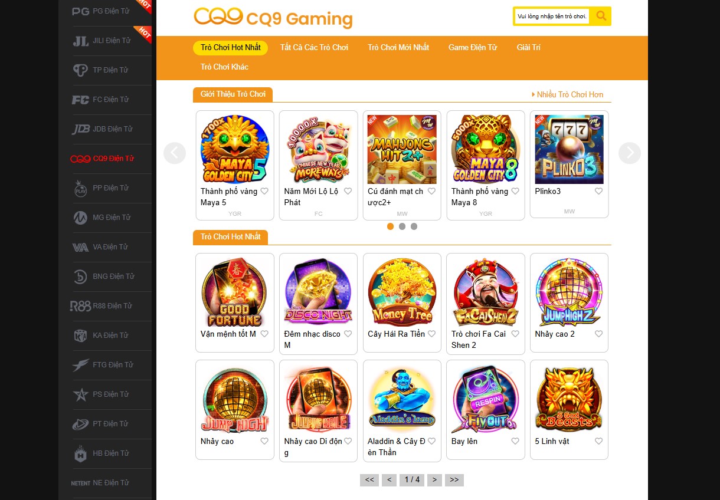Image resolution: width=720 pixels, height=500 pixels.
Task: Go to next page with > button
Action: [x=434, y=480]
